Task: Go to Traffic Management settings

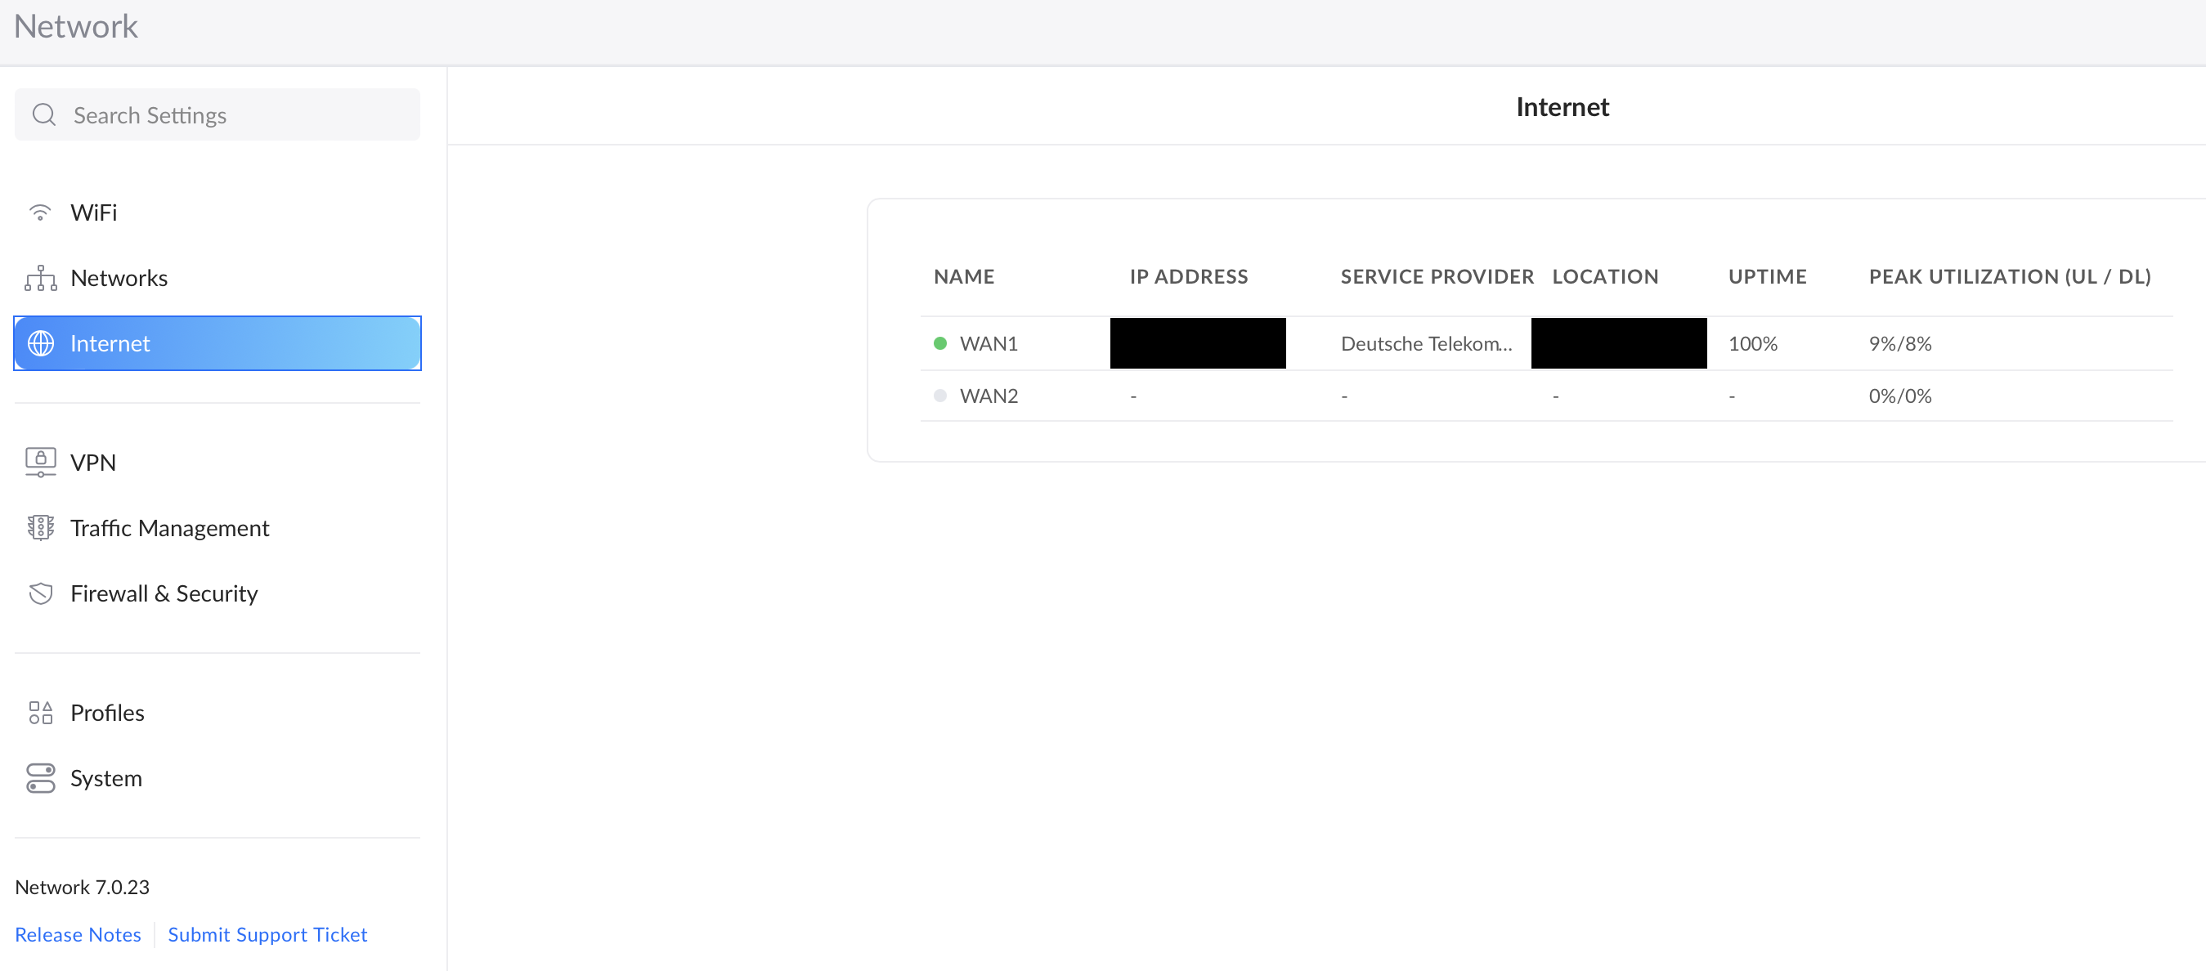Action: coord(169,527)
